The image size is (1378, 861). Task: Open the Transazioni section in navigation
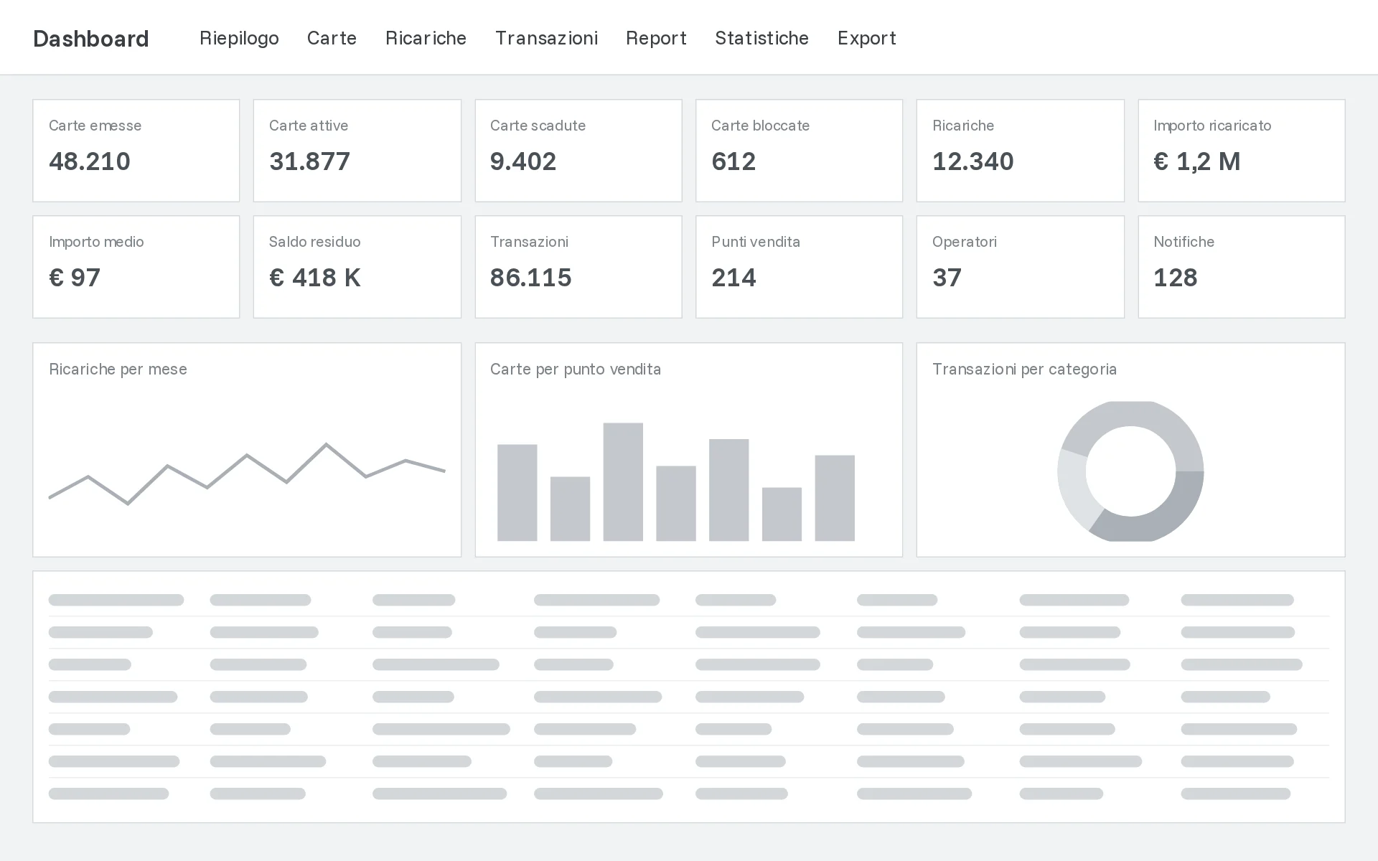(x=546, y=38)
